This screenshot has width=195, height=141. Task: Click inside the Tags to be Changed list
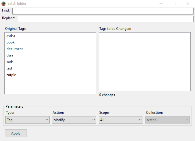pyautogui.click(x=144, y=62)
